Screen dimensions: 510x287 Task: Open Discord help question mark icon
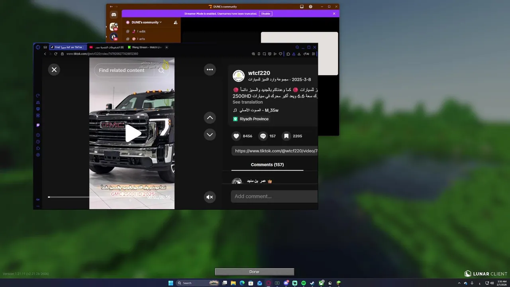[310, 7]
